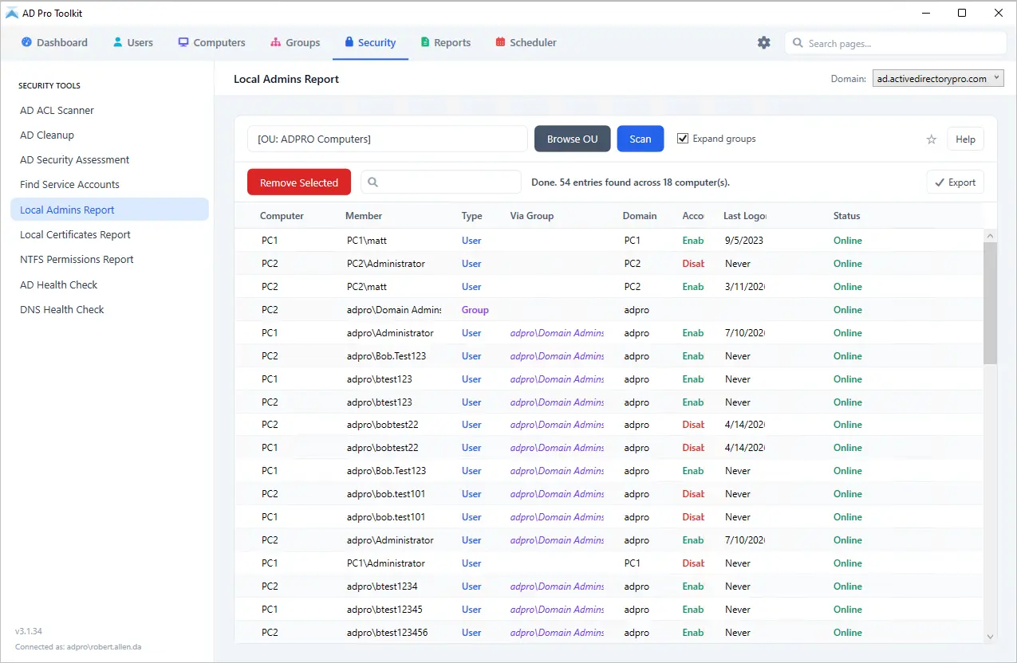Open the settings gear icon
Screen dimensions: 1017x663
(x=764, y=43)
